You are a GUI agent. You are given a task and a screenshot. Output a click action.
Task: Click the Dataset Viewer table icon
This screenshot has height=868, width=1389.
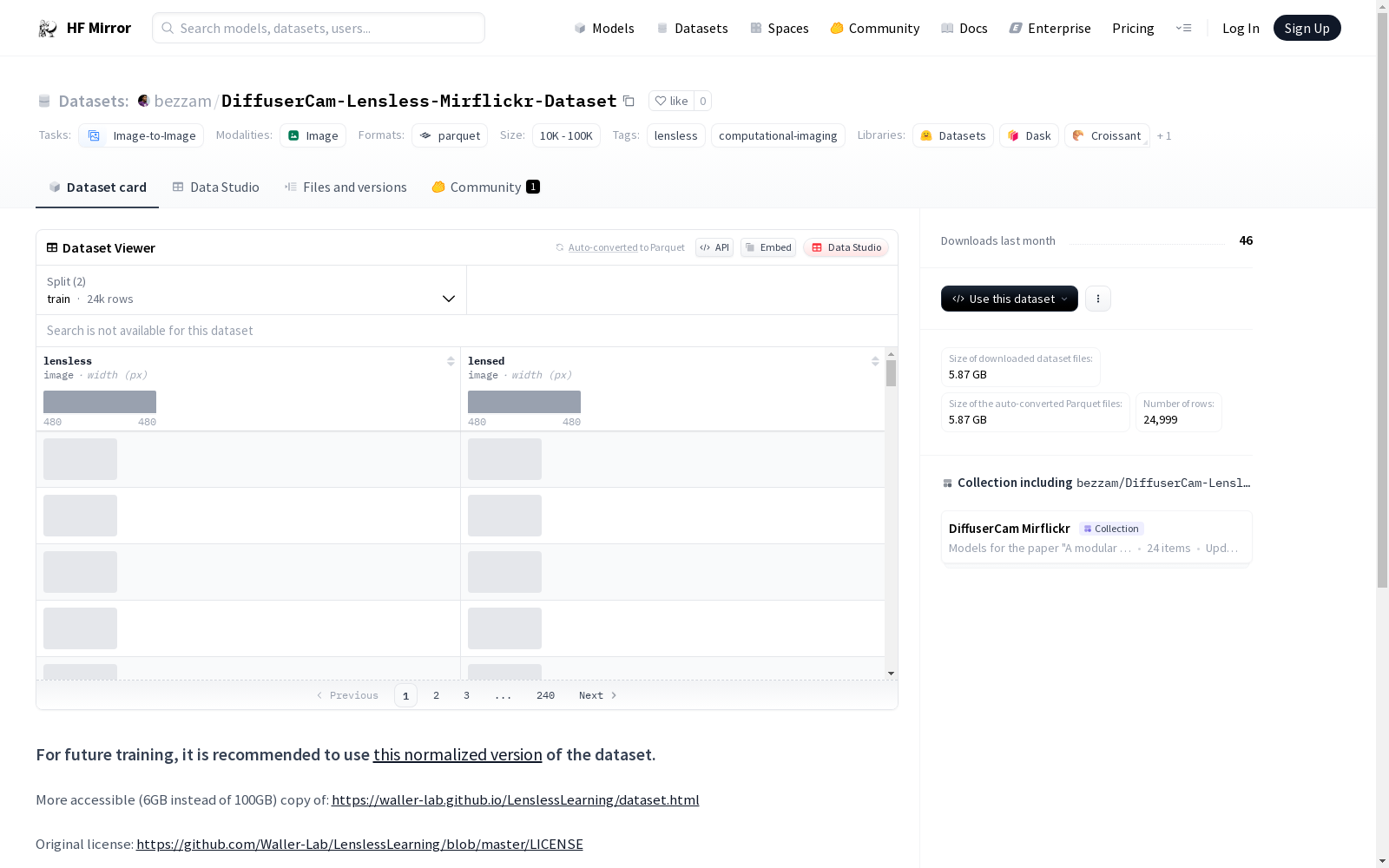(52, 247)
